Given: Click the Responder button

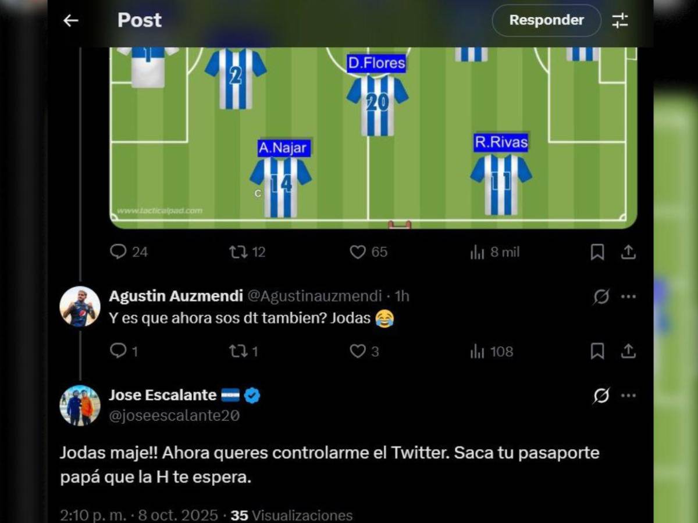Looking at the screenshot, I should (x=546, y=20).
